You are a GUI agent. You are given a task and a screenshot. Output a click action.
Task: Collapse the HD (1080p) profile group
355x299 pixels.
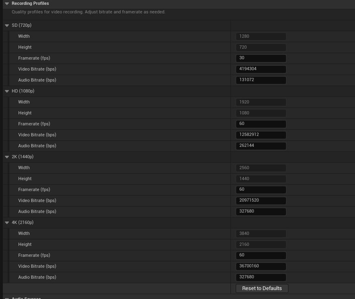[x=7, y=91]
